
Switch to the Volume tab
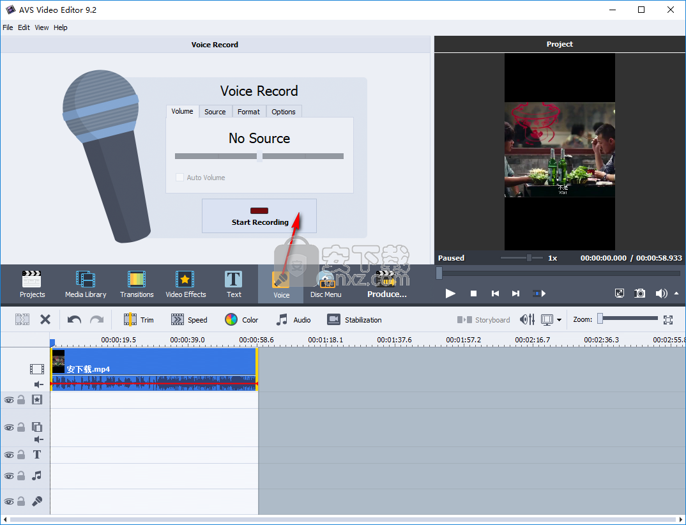point(182,111)
